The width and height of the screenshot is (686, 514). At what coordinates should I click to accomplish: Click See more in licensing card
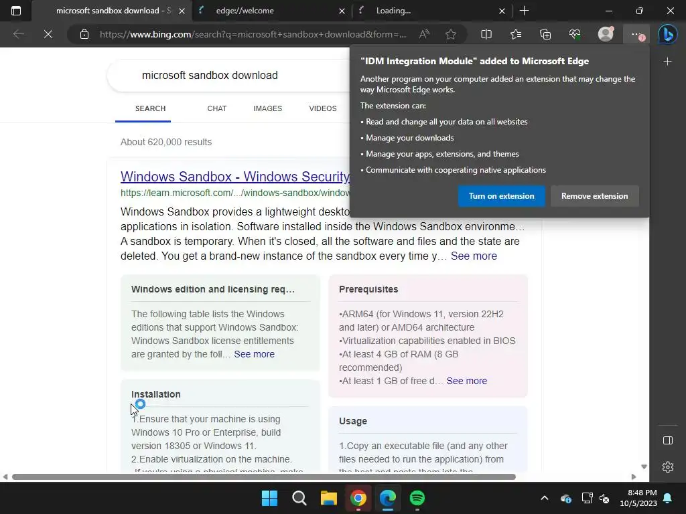click(x=254, y=354)
